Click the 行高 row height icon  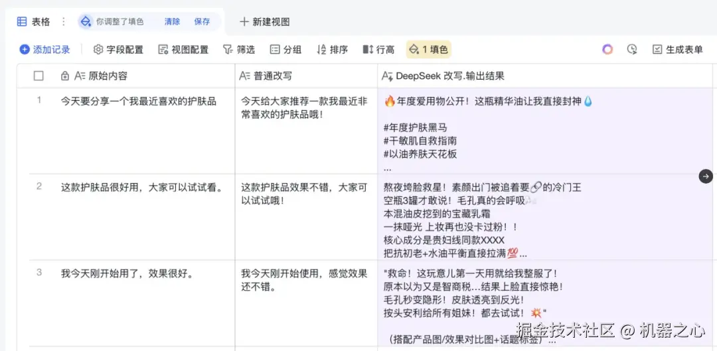(368, 49)
